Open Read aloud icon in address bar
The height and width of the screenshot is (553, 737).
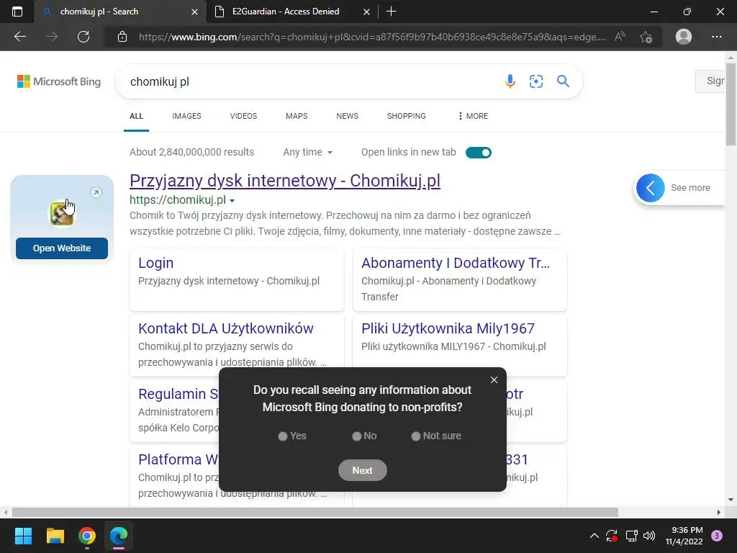pyautogui.click(x=620, y=37)
